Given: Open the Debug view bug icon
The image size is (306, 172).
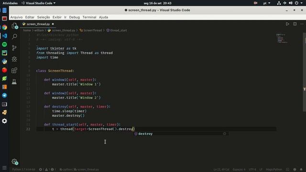Looking at the screenshot, I should click(x=14, y=59).
